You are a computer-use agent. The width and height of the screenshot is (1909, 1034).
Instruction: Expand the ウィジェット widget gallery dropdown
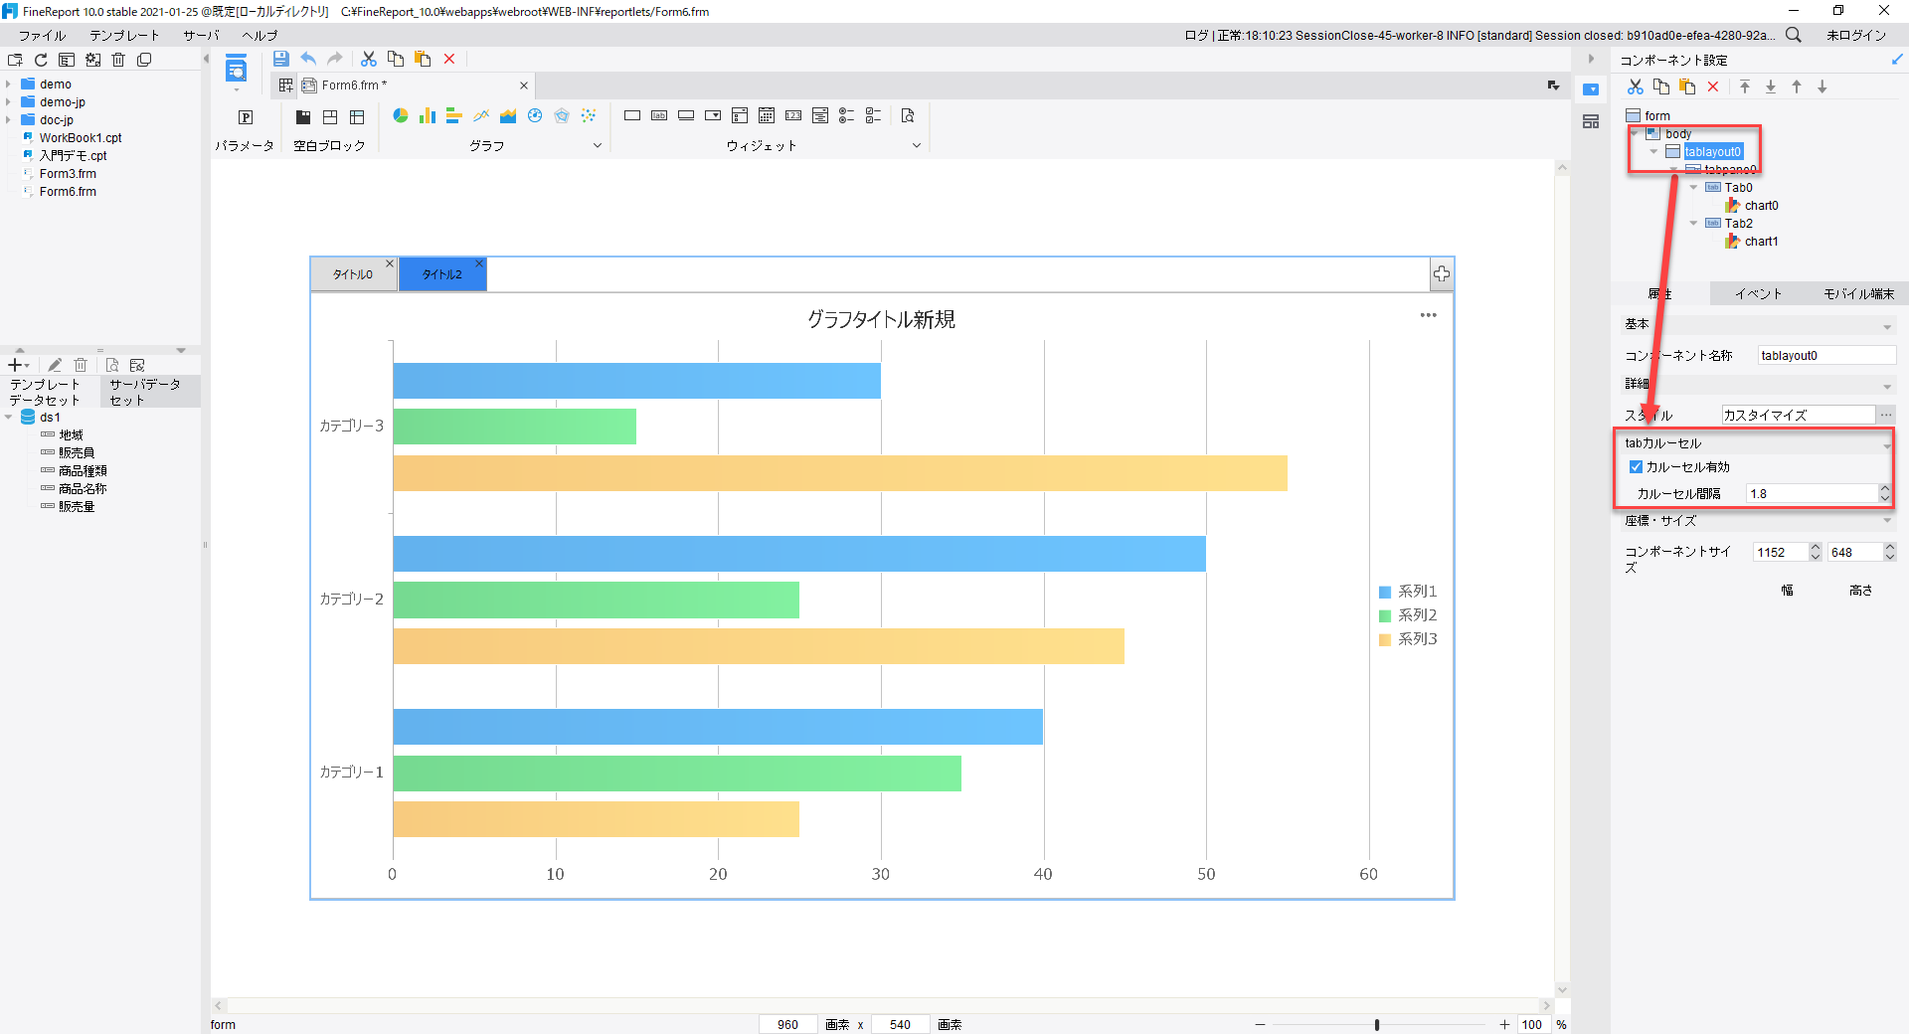(x=917, y=145)
